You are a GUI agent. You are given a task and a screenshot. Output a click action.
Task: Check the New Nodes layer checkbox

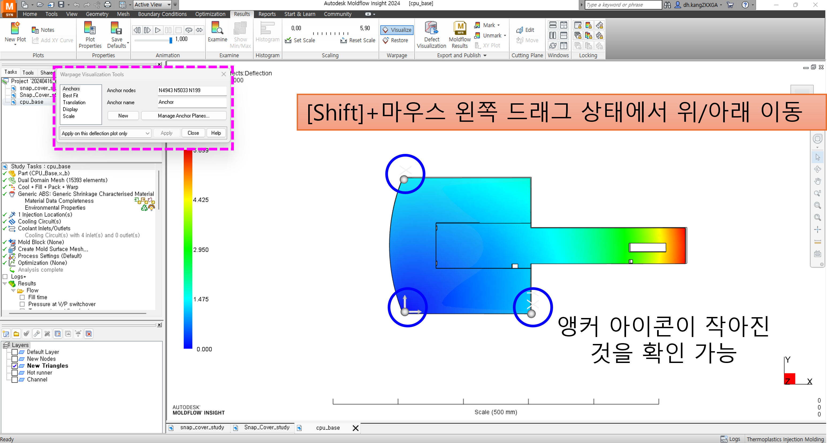pyautogui.click(x=14, y=359)
